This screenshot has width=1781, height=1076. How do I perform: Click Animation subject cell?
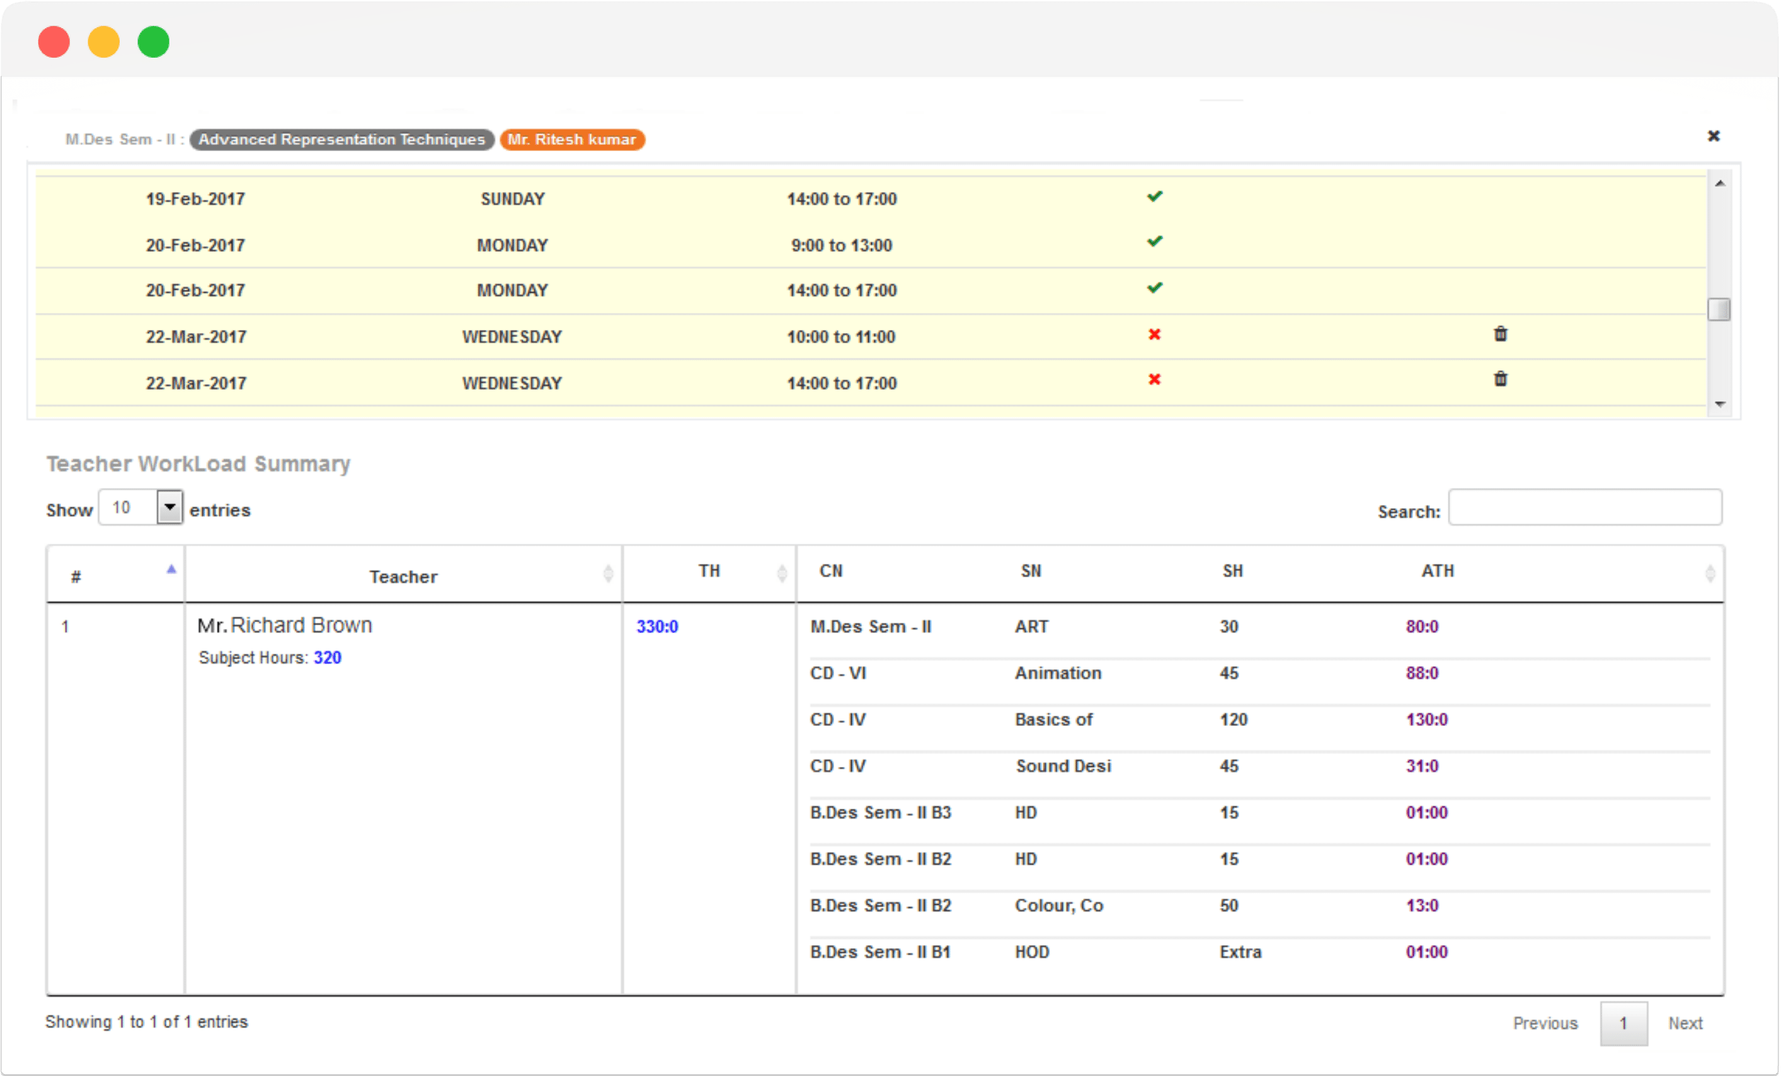[1058, 673]
